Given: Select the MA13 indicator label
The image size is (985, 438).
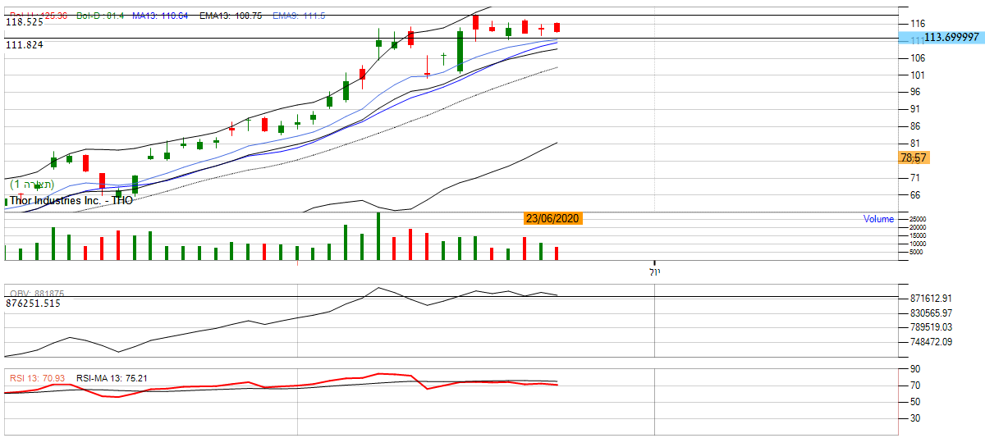Looking at the screenshot, I should pos(160,16).
